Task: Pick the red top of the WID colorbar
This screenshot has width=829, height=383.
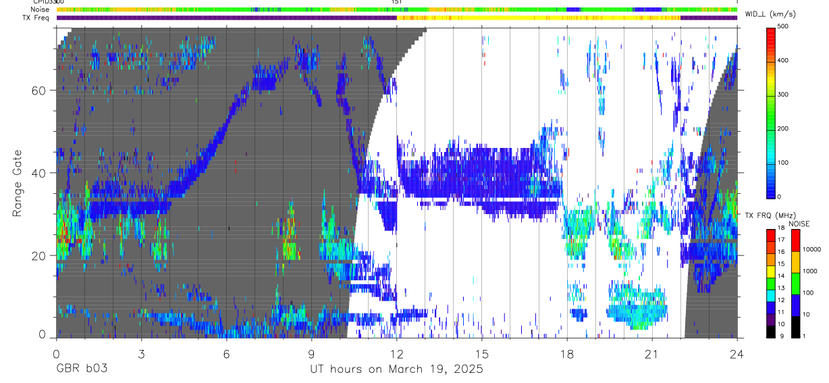Action: point(770,32)
